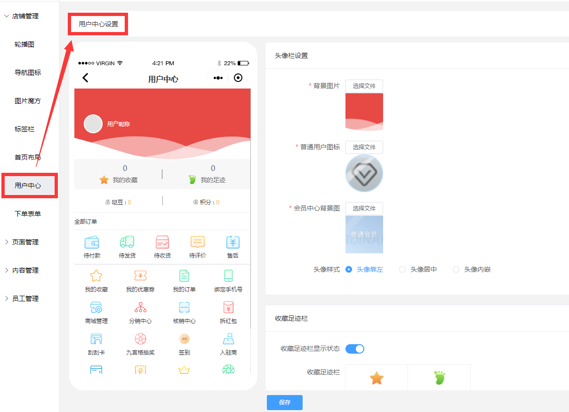Switch to the 用户中心设置 tab
The image size is (569, 412).
pos(98,24)
